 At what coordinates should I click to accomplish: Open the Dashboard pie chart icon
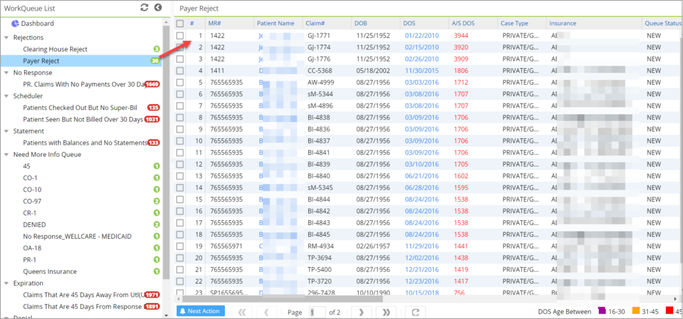[x=15, y=23]
